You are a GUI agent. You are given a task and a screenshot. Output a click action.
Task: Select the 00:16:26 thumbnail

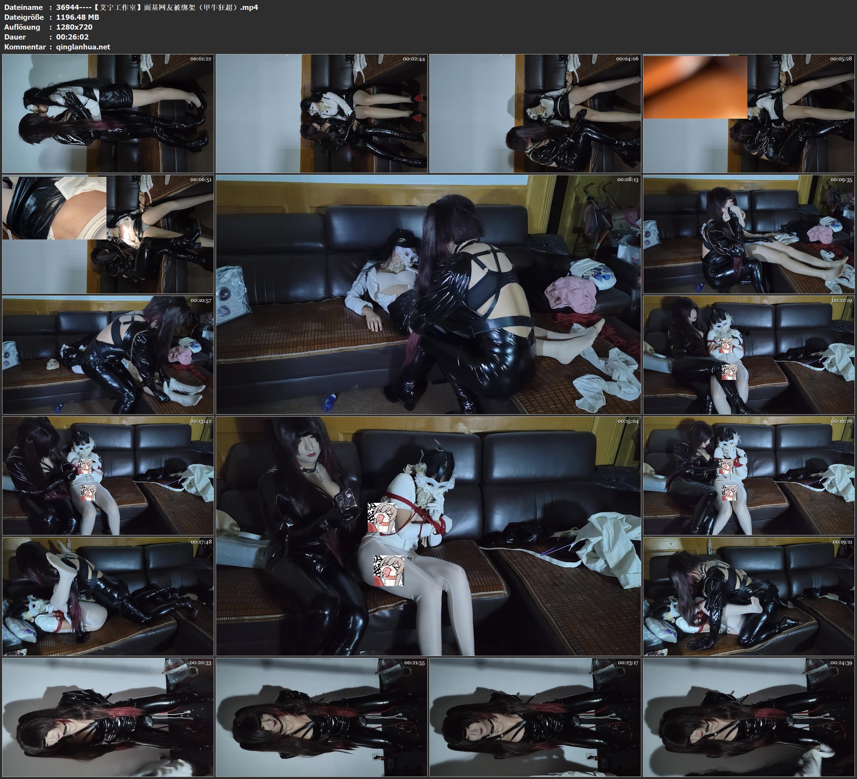tap(749, 476)
